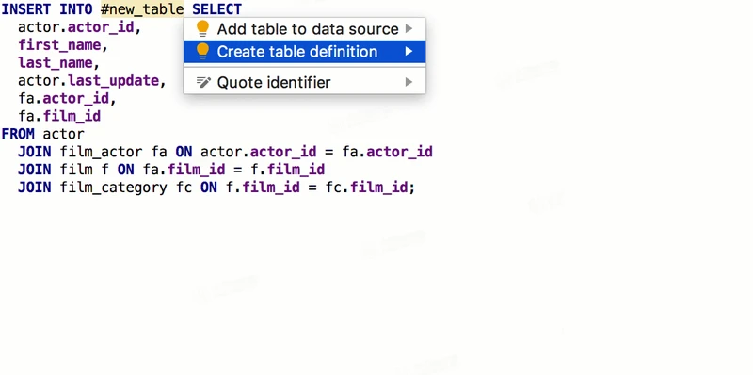Click the actor.last_update column reference
Viewport: 753px width, 375px height.
pos(88,81)
